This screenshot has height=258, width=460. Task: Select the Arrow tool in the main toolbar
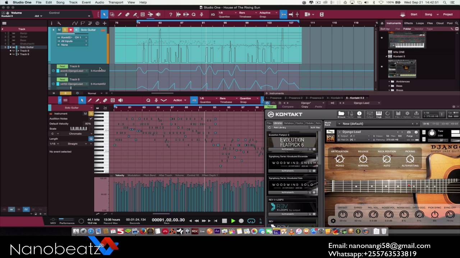104,14
